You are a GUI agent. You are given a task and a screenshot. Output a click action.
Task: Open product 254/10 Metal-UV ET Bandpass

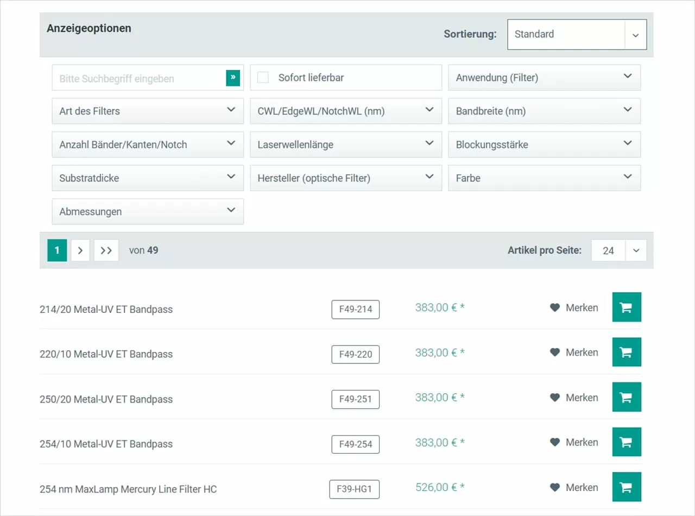click(106, 444)
